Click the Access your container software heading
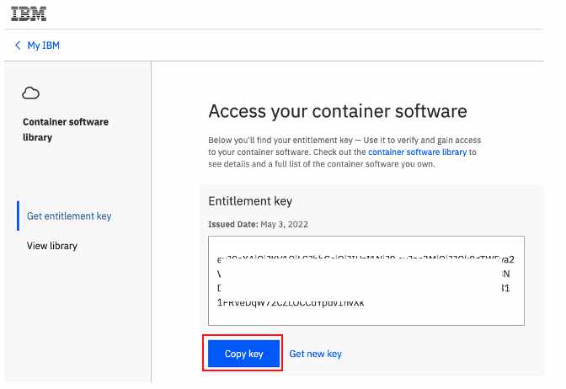Screen dimensions: 566x389 pyautogui.click(x=338, y=111)
